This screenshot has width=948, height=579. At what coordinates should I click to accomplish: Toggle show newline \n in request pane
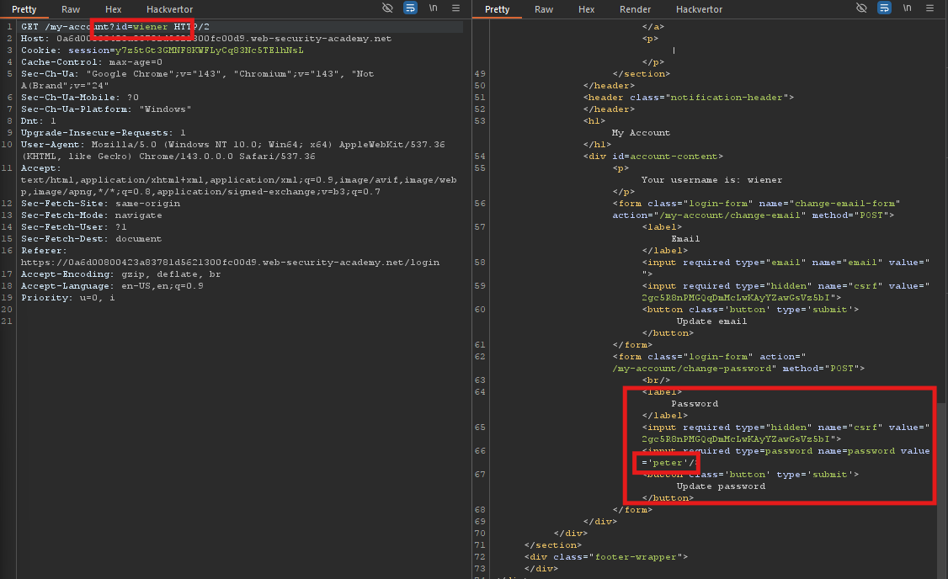(433, 8)
